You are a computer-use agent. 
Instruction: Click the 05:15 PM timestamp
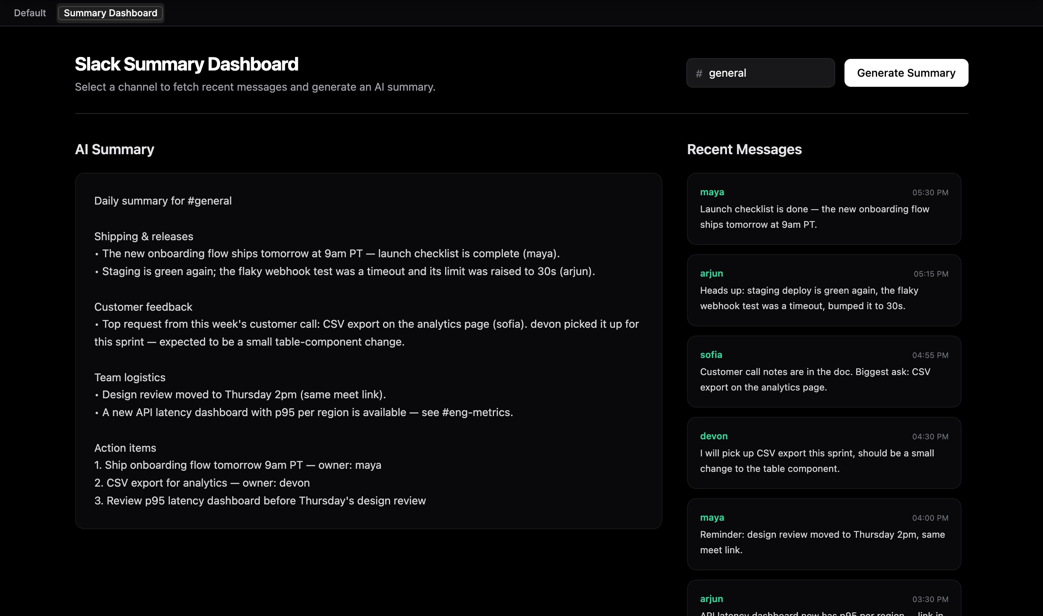pos(931,274)
